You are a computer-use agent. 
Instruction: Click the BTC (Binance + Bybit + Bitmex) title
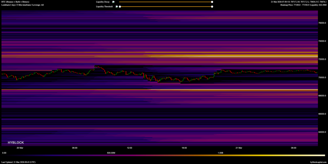15,2
